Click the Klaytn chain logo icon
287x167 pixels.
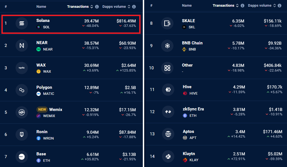168,156
